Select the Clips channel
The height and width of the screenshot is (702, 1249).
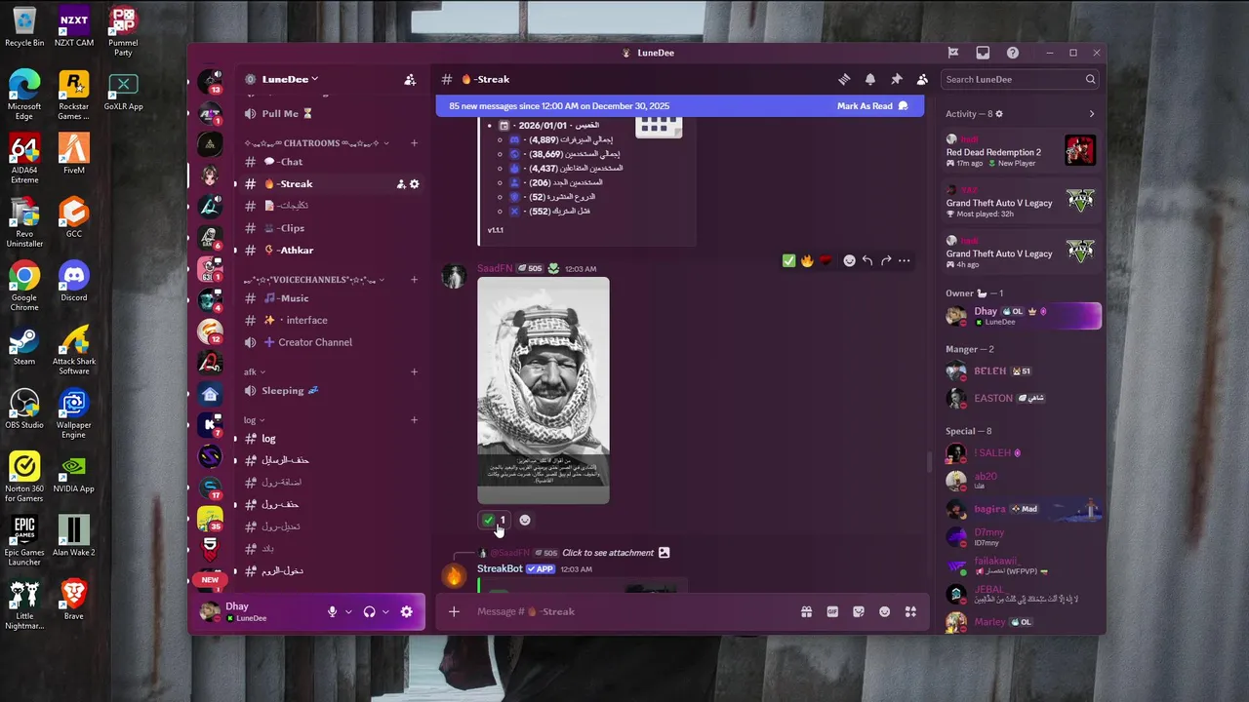coord(331,228)
